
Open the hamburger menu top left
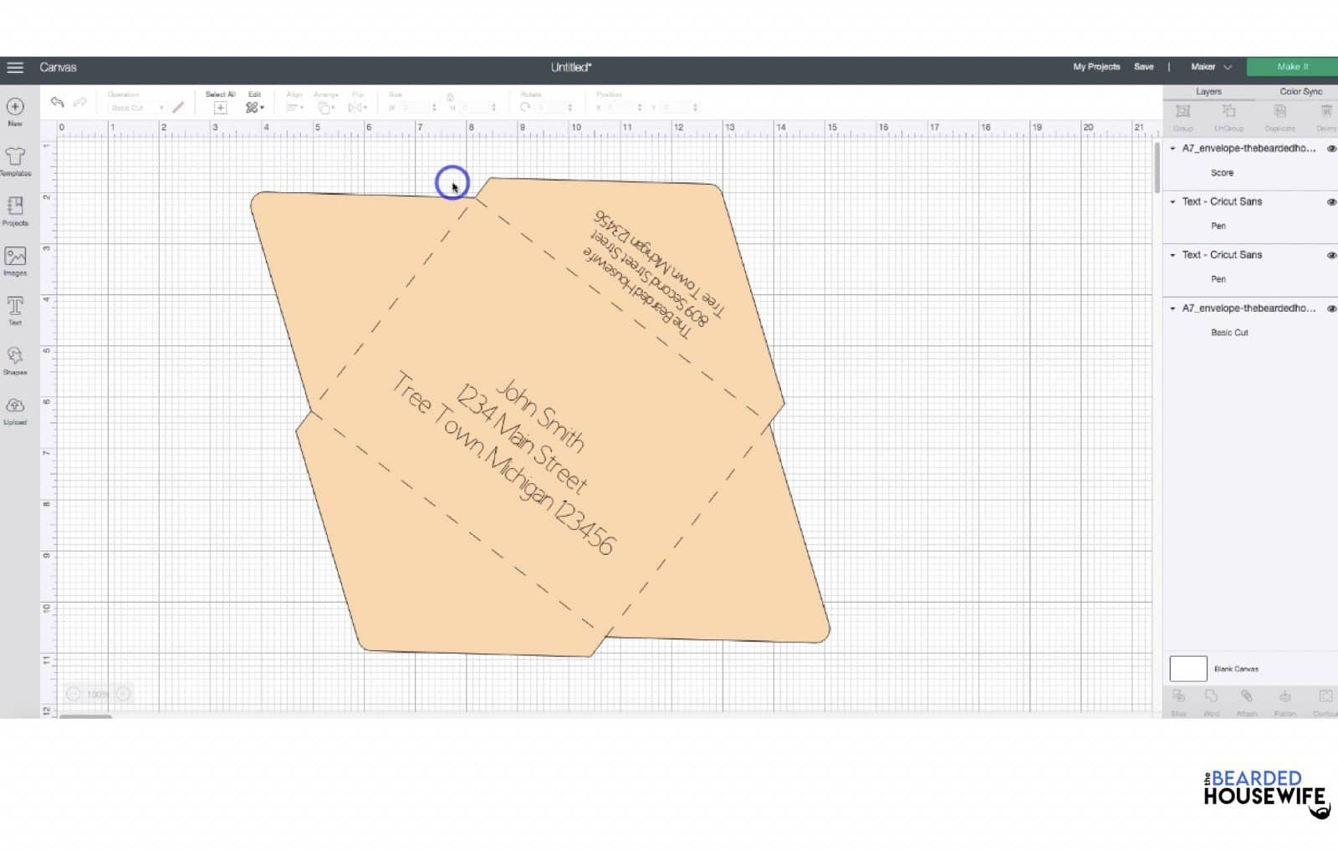click(14, 67)
